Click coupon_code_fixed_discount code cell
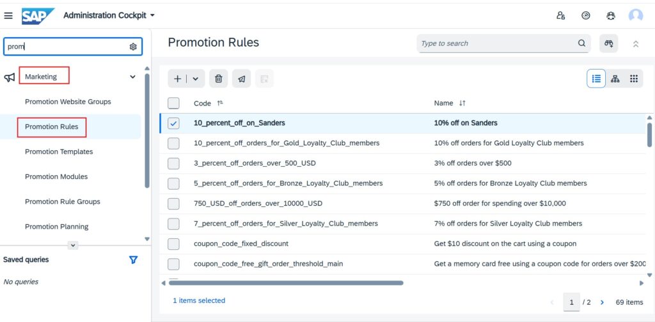The height and width of the screenshot is (322, 655). (241, 243)
